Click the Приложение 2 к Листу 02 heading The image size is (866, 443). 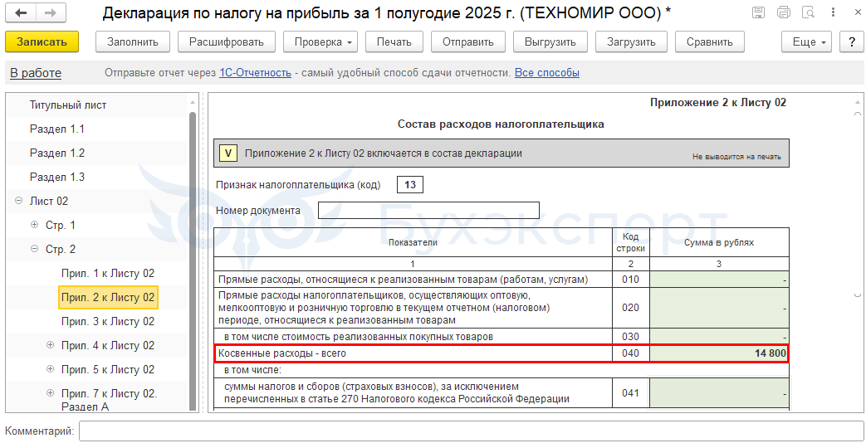718,102
